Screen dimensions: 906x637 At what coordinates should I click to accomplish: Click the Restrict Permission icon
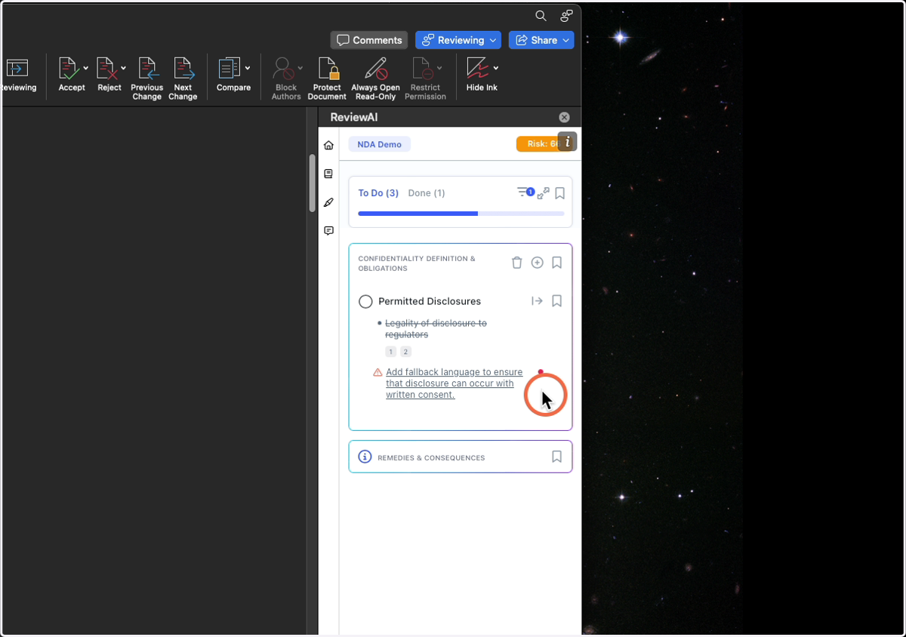click(422, 68)
